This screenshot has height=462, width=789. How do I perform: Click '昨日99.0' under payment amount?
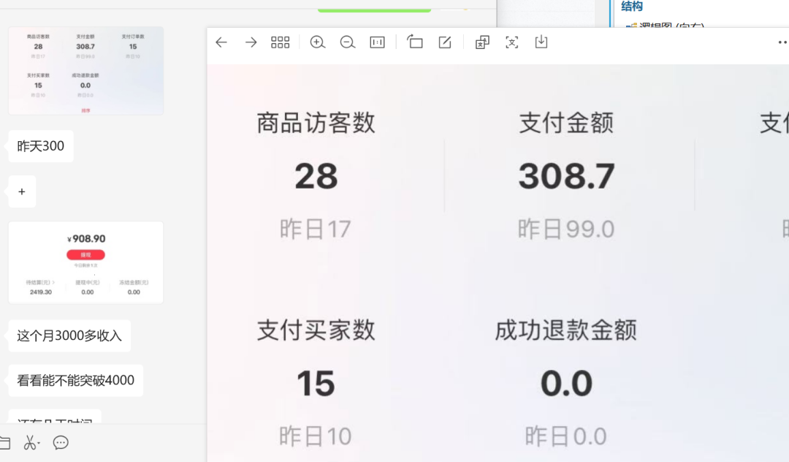pyautogui.click(x=566, y=229)
